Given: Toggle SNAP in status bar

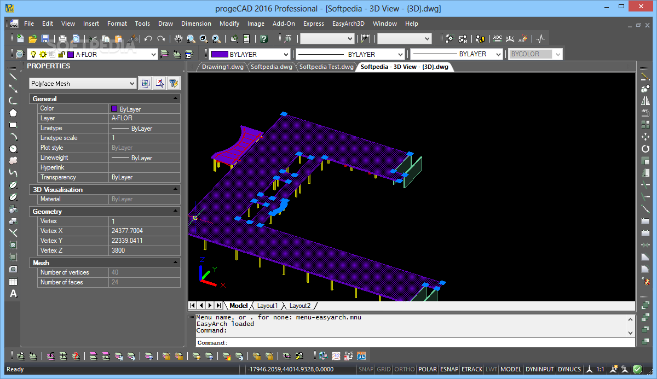Looking at the screenshot, I should pyautogui.click(x=366, y=369).
